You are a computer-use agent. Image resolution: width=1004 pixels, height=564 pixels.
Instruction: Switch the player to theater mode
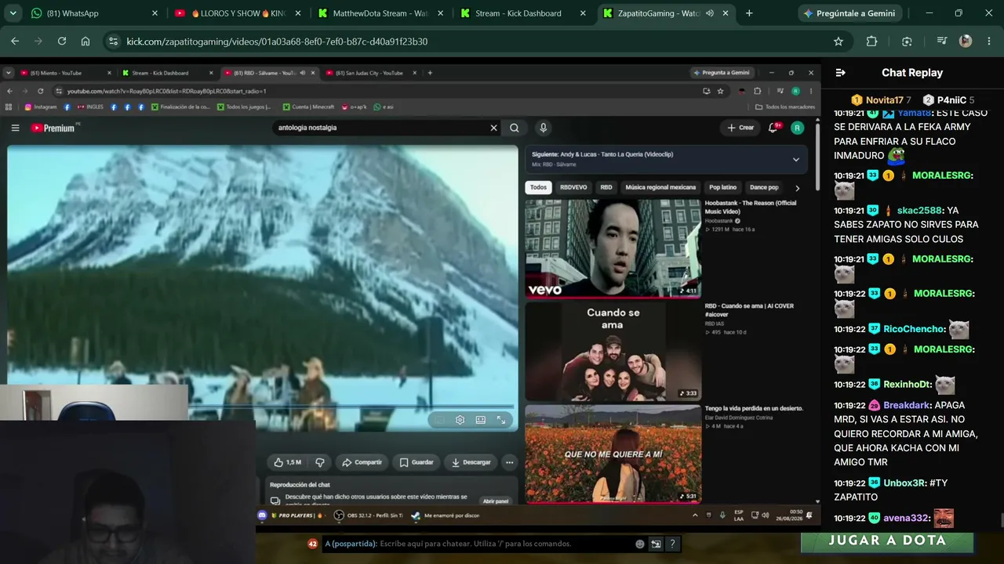coord(481,420)
